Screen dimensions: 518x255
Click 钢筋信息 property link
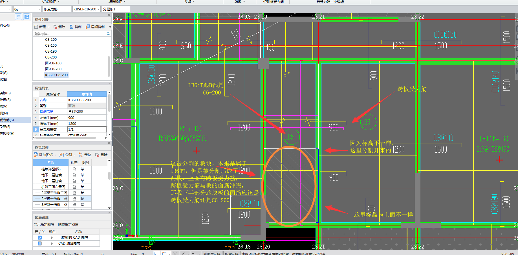coord(47,112)
